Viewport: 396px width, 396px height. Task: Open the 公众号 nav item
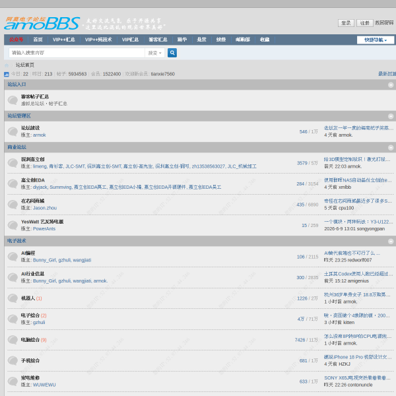tap(16, 40)
